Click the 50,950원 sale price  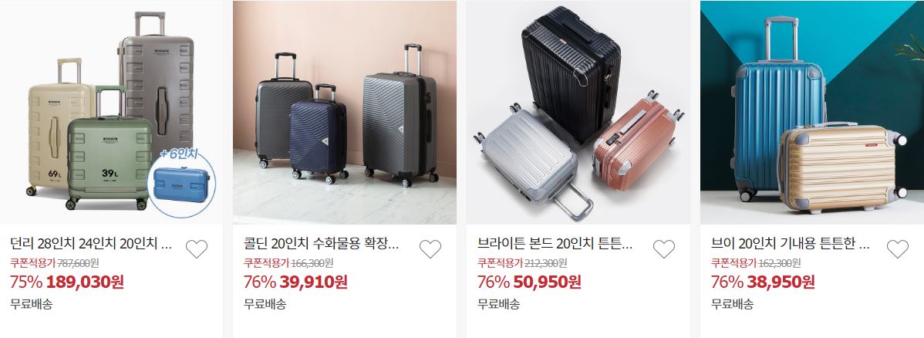(547, 282)
